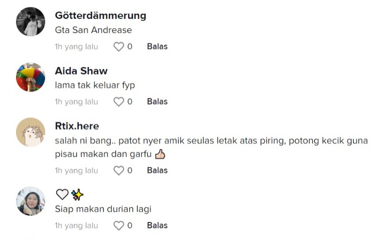Click Balas under 'Siap makan durian lagi'
The image size is (388, 240).
pos(157,226)
